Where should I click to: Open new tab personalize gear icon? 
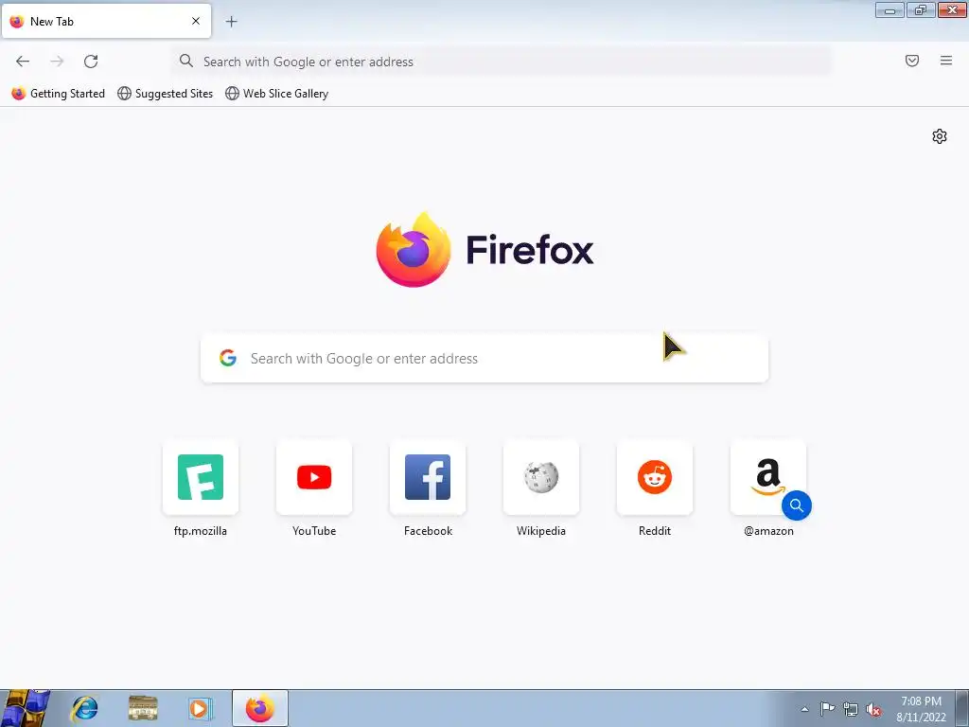pos(940,136)
